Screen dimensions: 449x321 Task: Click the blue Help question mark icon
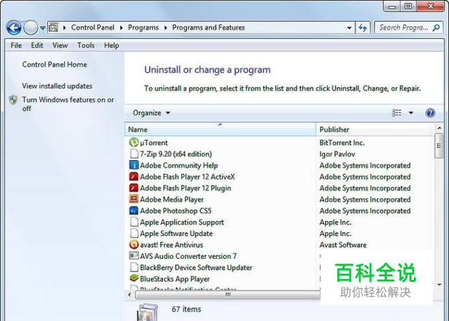click(430, 113)
